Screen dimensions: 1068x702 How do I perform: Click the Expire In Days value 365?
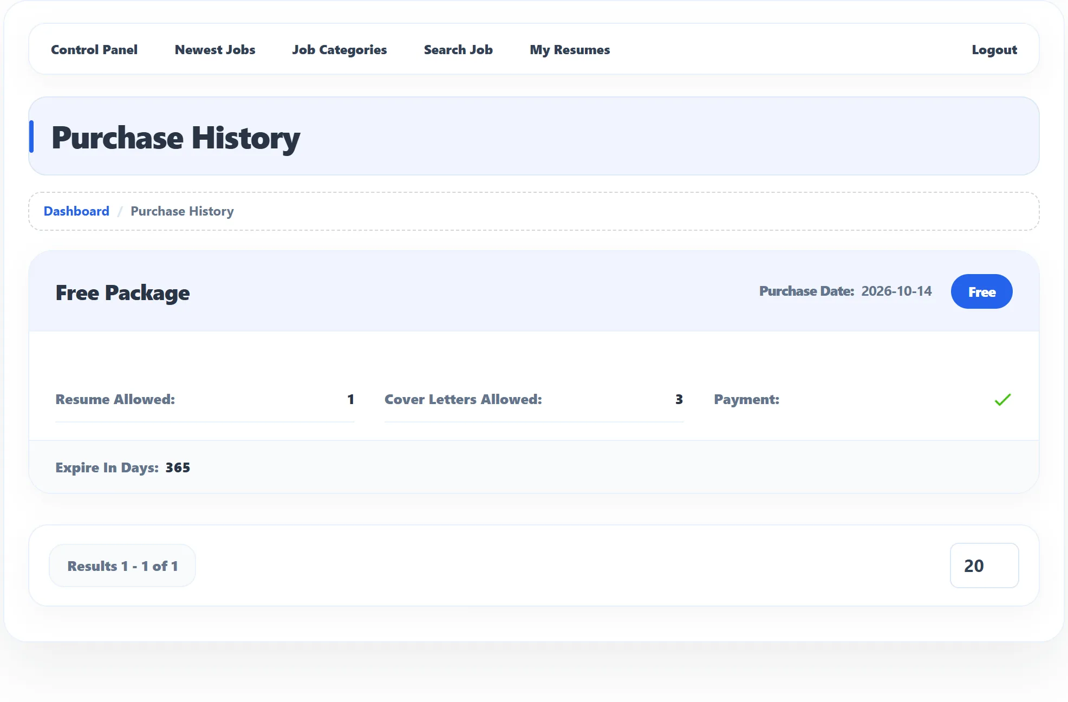[178, 467]
